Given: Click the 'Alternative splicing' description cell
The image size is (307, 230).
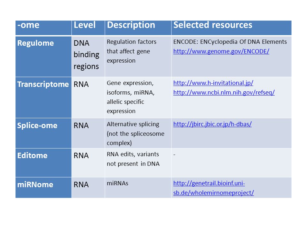Looking at the screenshot, I should click(138, 133).
